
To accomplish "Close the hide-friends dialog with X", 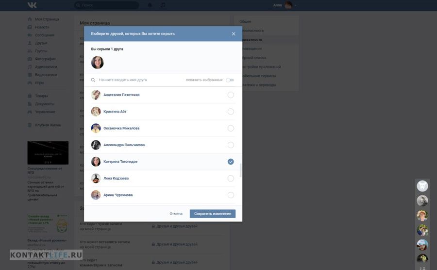I will tap(234, 34).
